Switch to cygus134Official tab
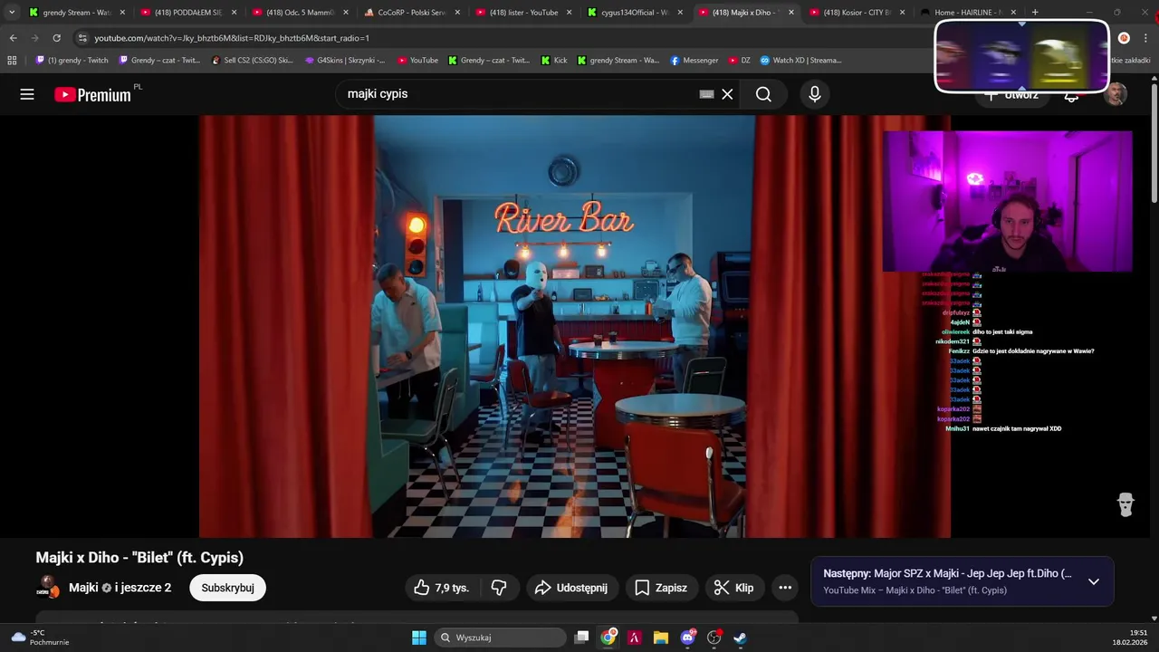Viewport: 1159px width, 652px height. pyautogui.click(x=634, y=13)
